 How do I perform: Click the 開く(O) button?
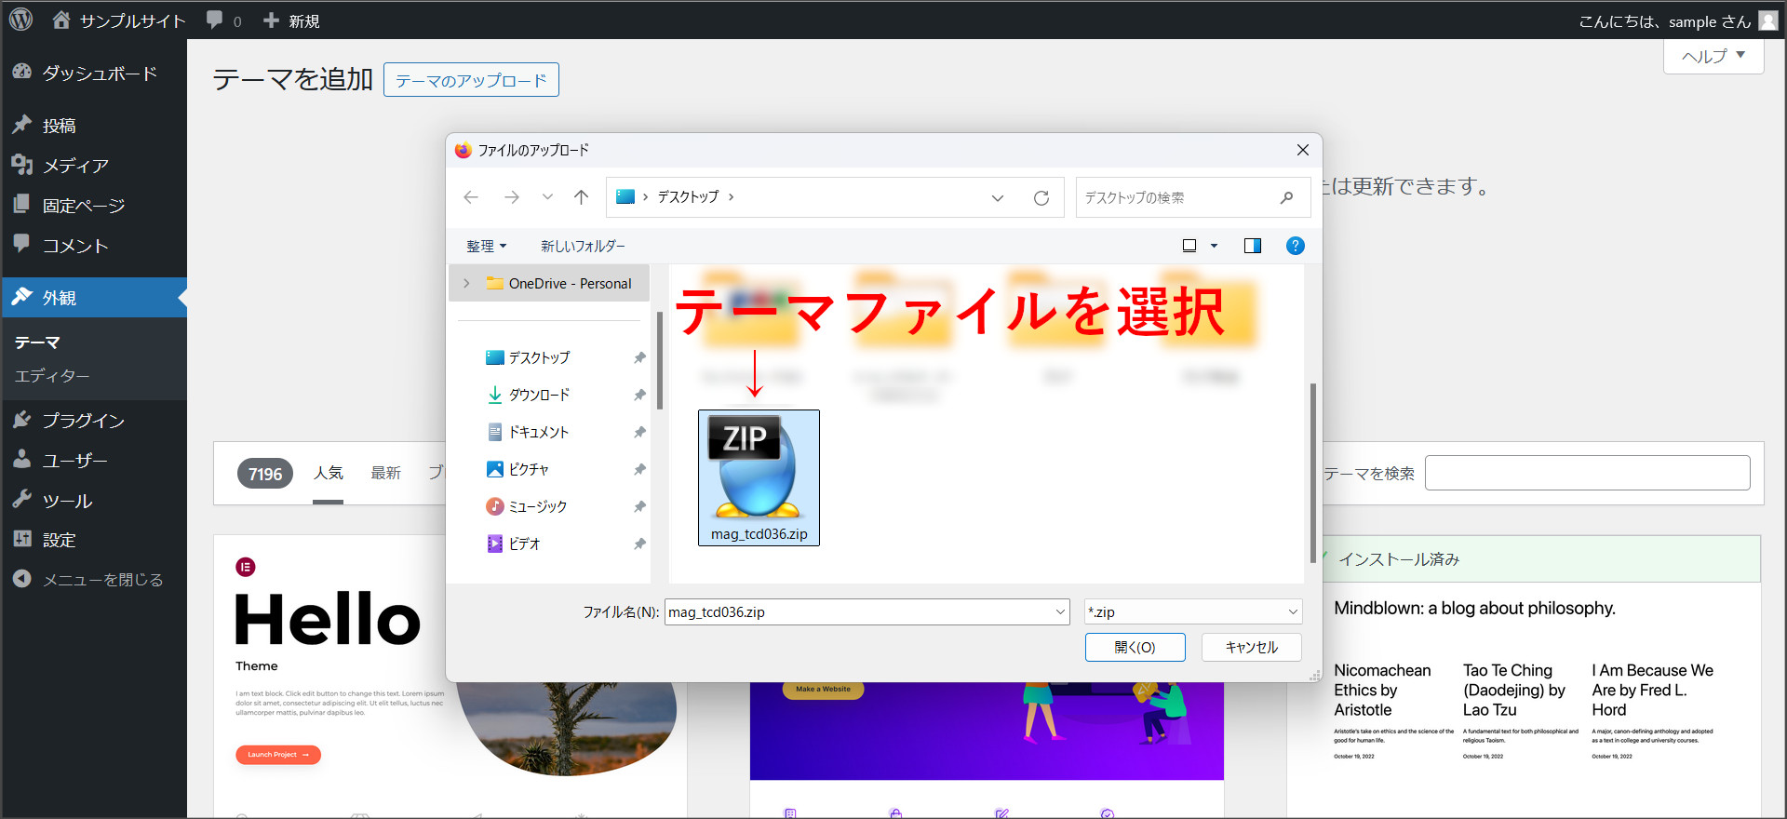click(x=1135, y=647)
